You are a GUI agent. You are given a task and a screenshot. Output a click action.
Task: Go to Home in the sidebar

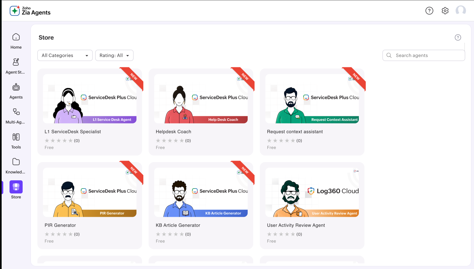pos(16,41)
